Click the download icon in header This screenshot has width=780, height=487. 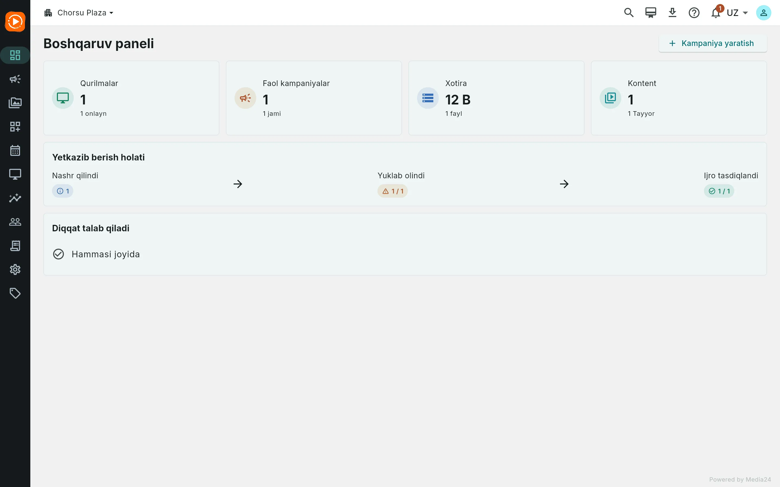click(672, 13)
